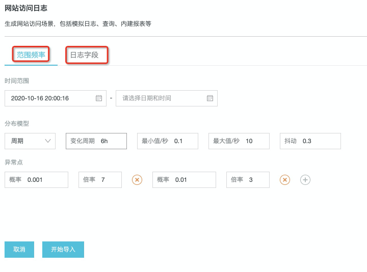
Task: Remove second anomaly point with orange X
Action: 285,179
